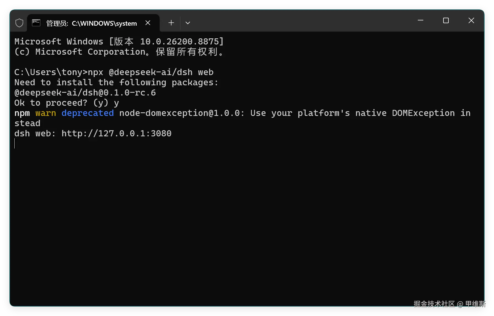Click the npx @deepseek-ai/dsh web command
This screenshot has width=494, height=316.
pyautogui.click(x=151, y=72)
